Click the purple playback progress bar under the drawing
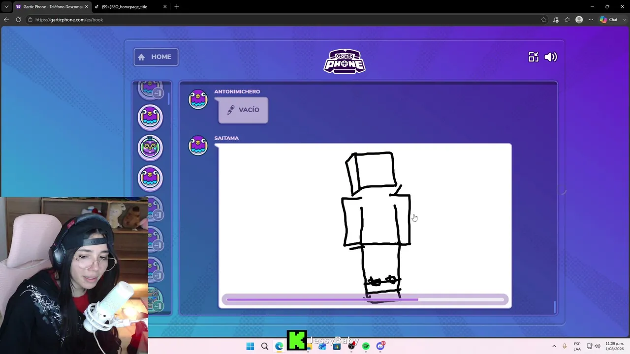Viewport: 630px width, 354px height. [x=365, y=299]
